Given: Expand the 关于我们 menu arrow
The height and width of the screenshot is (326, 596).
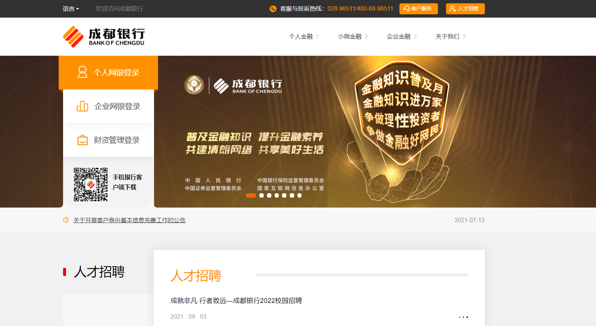Looking at the screenshot, I should pyautogui.click(x=464, y=36).
